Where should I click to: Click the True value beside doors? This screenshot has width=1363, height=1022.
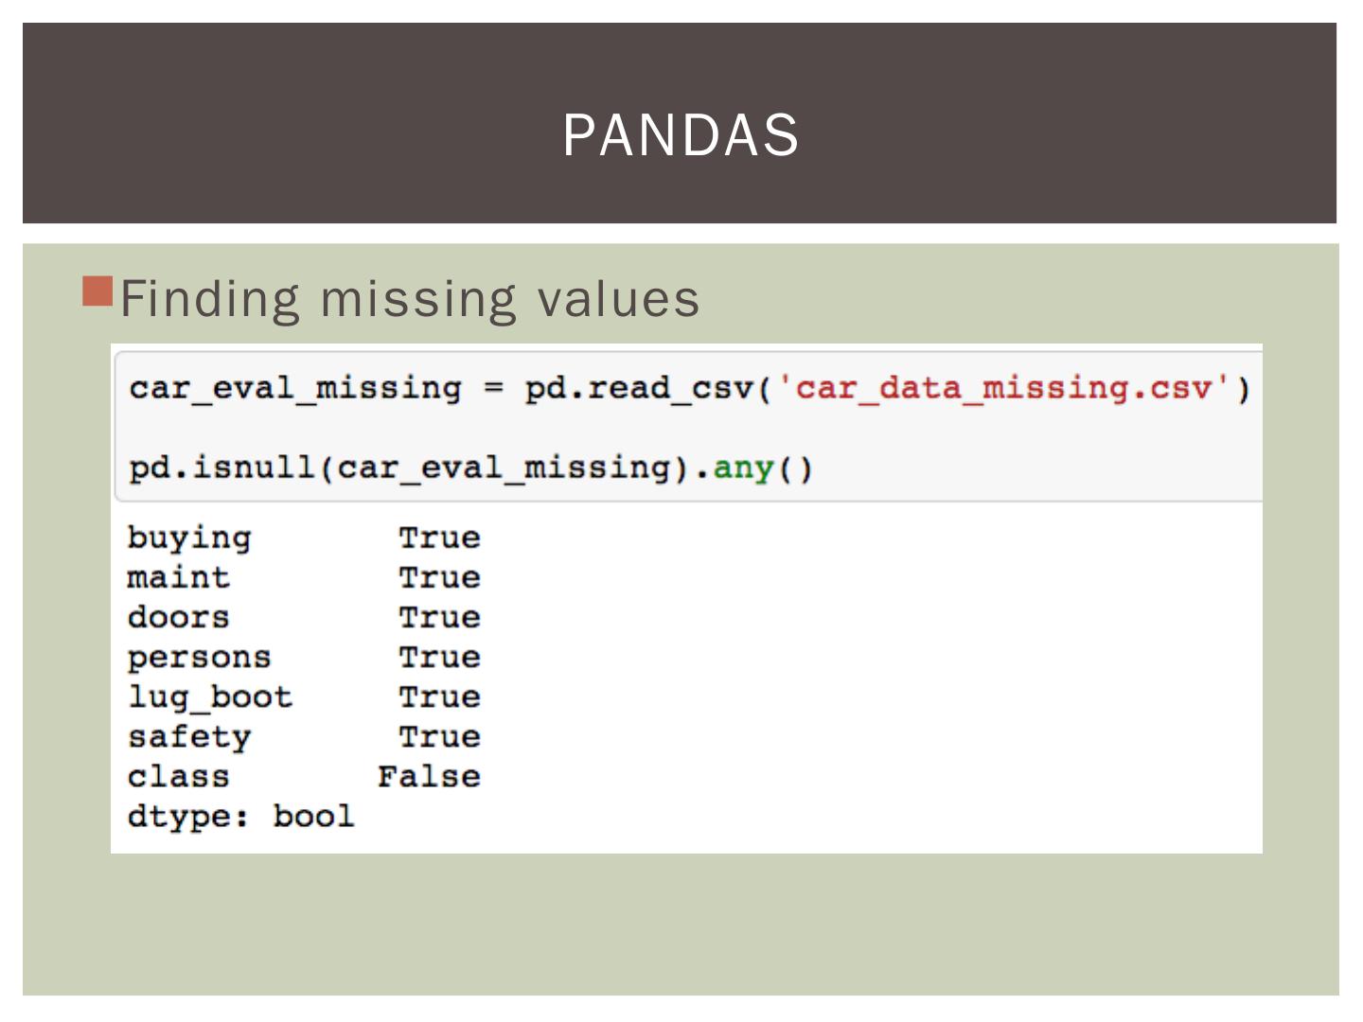pos(439,617)
